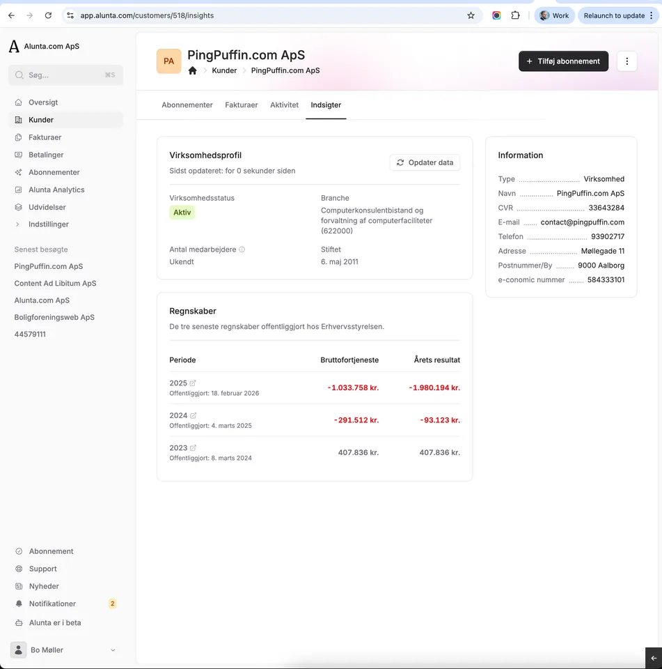Click the email contact@pingpuffin.com

point(582,222)
